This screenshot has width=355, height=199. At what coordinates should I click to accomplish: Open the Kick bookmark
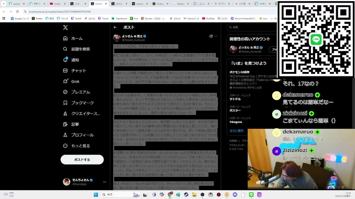(x=134, y=19)
